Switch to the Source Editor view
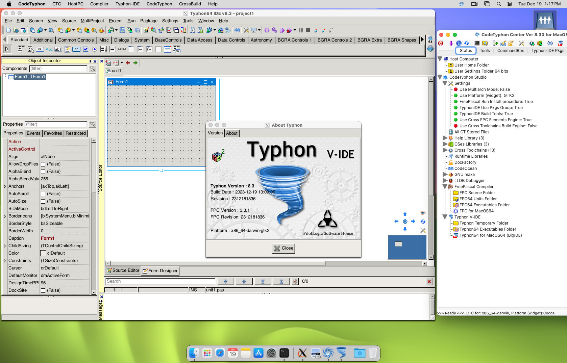Image resolution: width=567 pixels, height=363 pixels. 123,270
